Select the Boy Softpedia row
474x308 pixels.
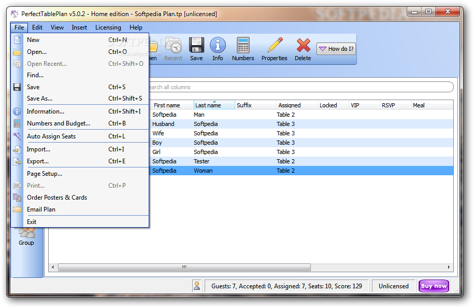click(301, 143)
